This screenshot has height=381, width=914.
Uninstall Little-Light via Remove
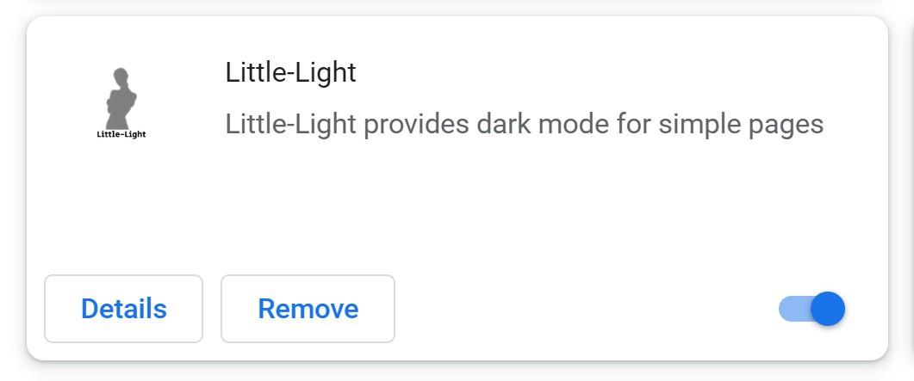(x=308, y=309)
